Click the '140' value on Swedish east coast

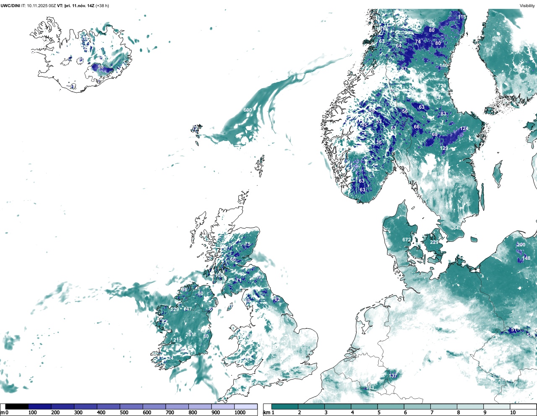tap(443, 66)
